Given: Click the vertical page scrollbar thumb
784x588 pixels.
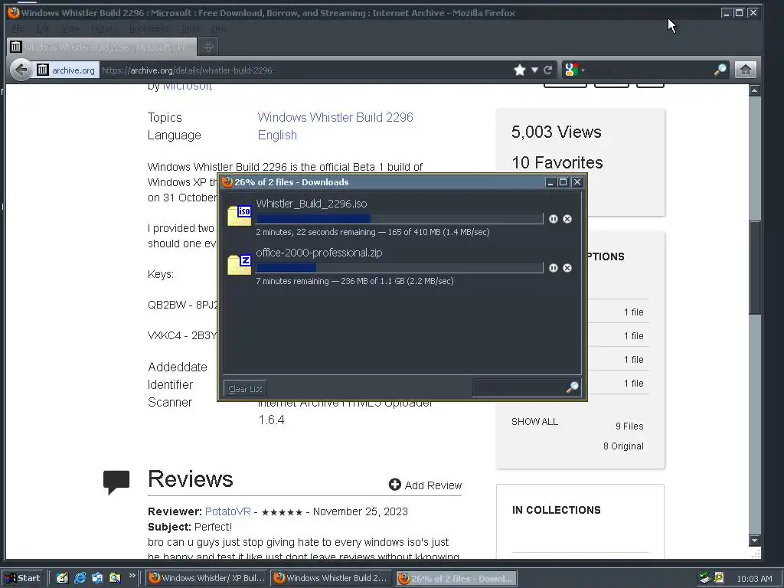Looking at the screenshot, I should (754, 267).
